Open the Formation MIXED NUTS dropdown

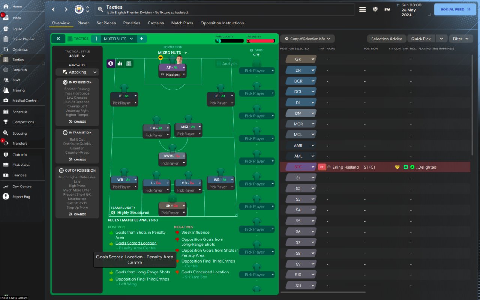pos(172,52)
